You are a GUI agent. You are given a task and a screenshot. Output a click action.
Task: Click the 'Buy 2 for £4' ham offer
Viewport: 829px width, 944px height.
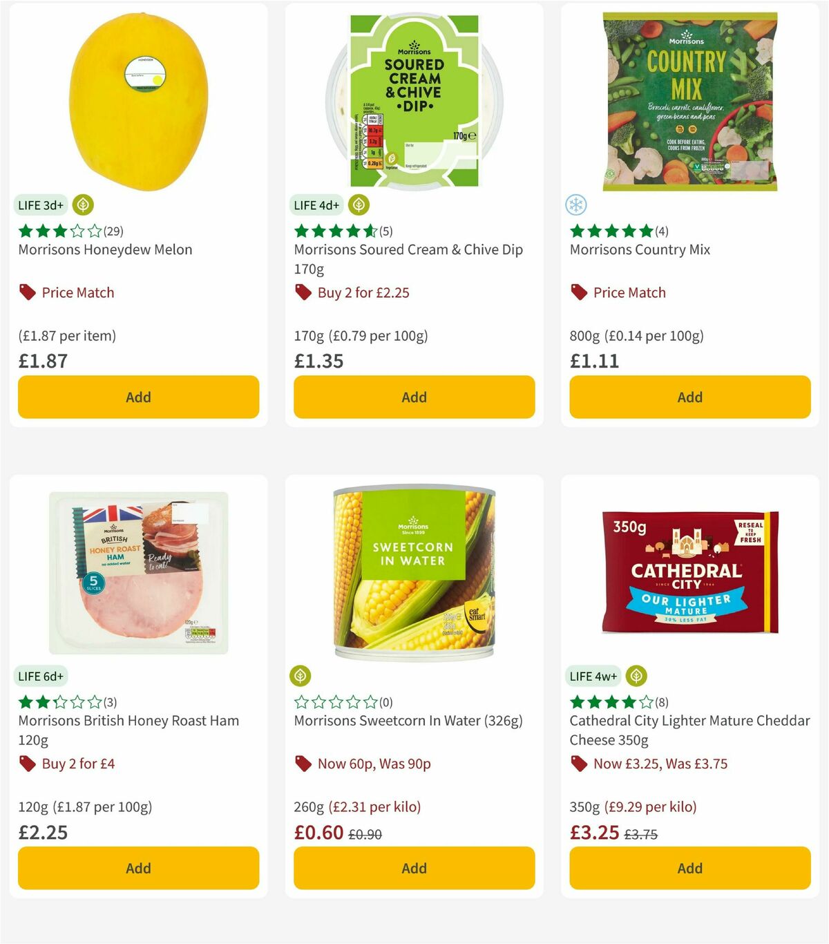(x=78, y=763)
